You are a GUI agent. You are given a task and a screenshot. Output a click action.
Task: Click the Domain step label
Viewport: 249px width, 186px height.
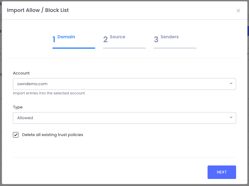point(66,37)
